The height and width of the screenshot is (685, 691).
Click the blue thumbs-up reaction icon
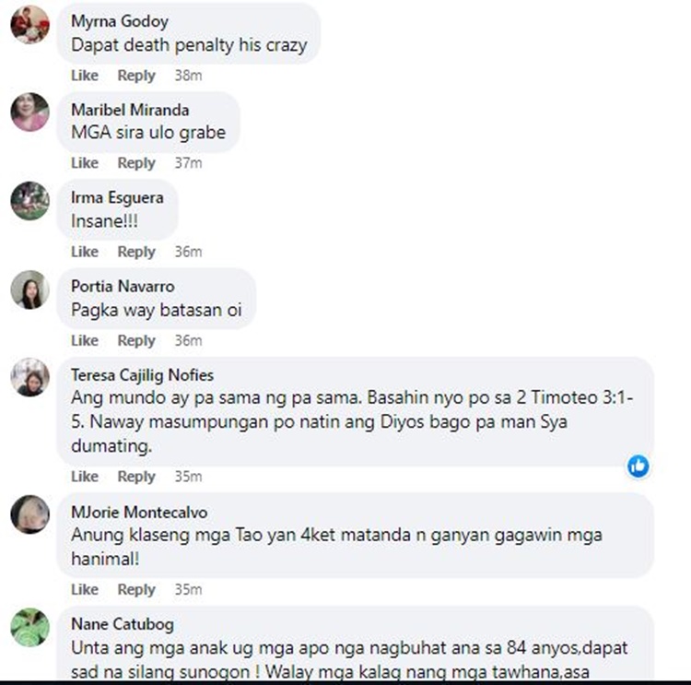point(638,467)
